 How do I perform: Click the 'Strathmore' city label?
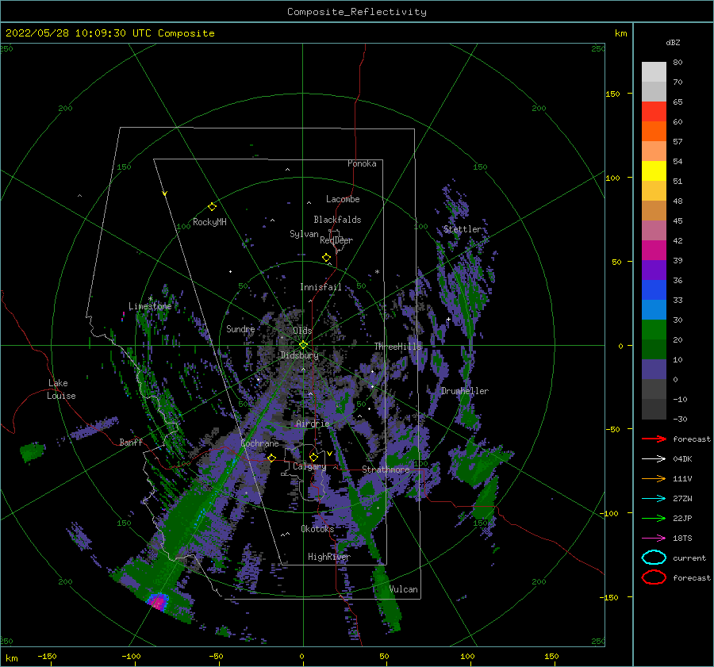pyautogui.click(x=386, y=470)
